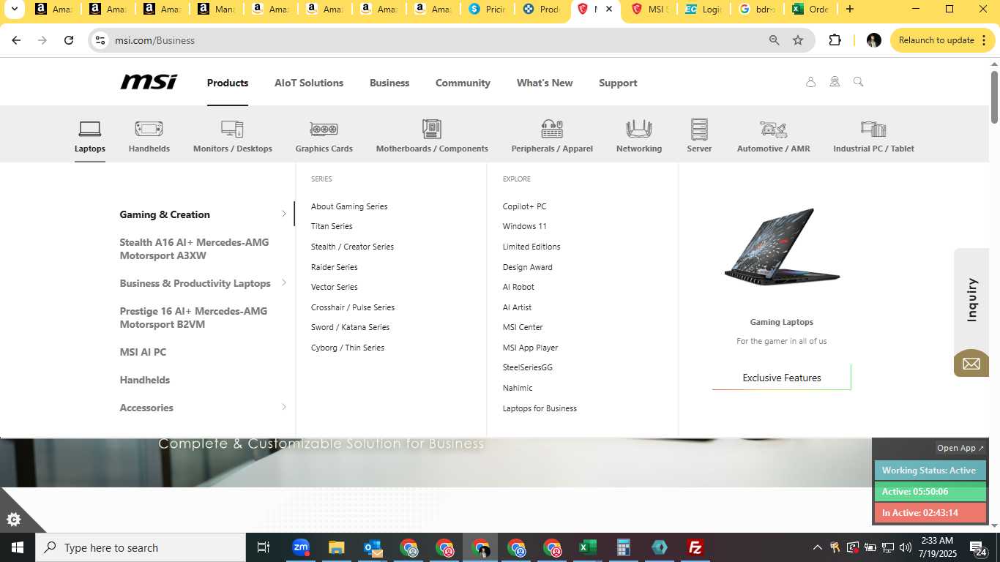Open What's New menu

click(545, 83)
